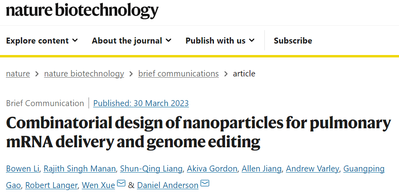The image size is (399, 194).
Task: Click the Subscribe menu item
Action: coord(293,40)
